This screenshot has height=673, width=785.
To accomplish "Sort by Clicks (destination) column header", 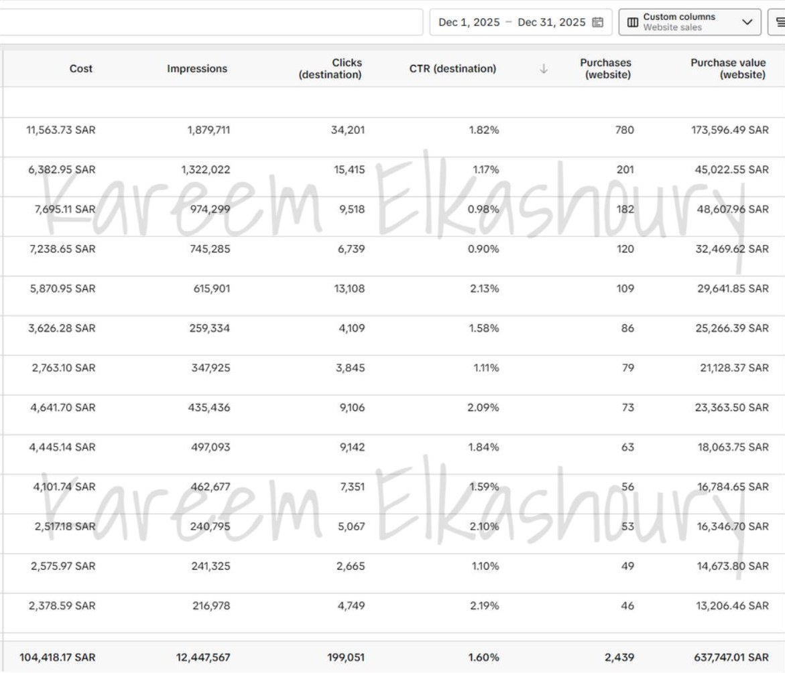I will (330, 68).
